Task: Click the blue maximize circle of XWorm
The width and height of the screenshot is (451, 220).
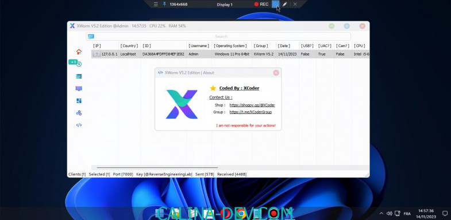Action: click(x=347, y=26)
